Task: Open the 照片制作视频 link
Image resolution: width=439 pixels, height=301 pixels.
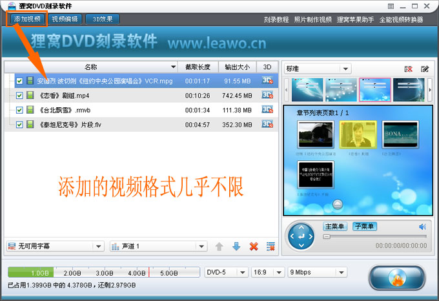Action: coord(312,19)
